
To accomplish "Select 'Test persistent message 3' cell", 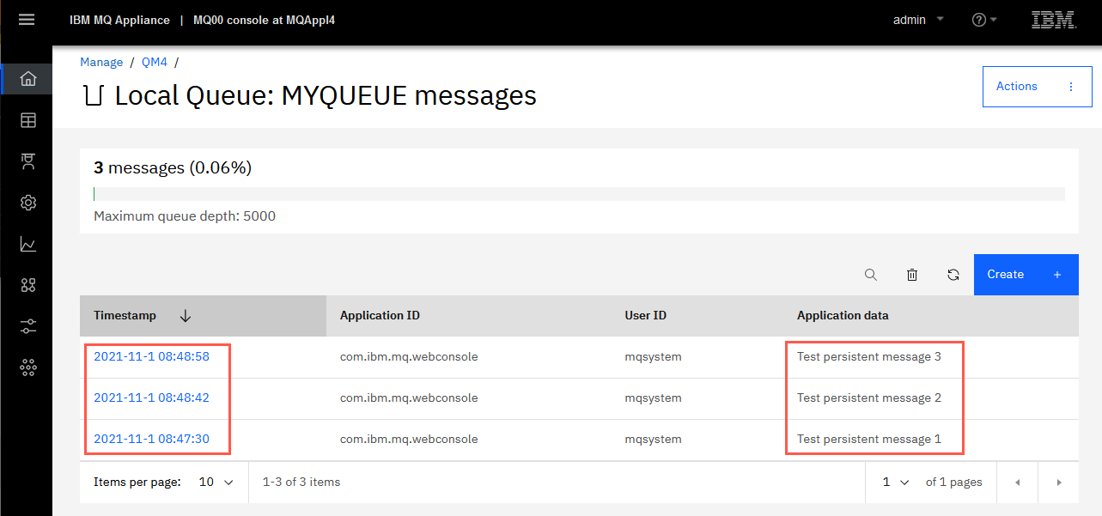I will 868,356.
